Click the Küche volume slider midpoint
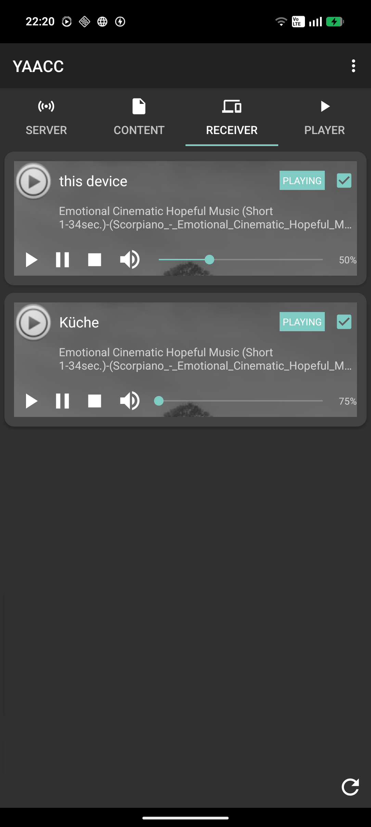Screen dimensions: 371x827 pyautogui.click(x=241, y=401)
